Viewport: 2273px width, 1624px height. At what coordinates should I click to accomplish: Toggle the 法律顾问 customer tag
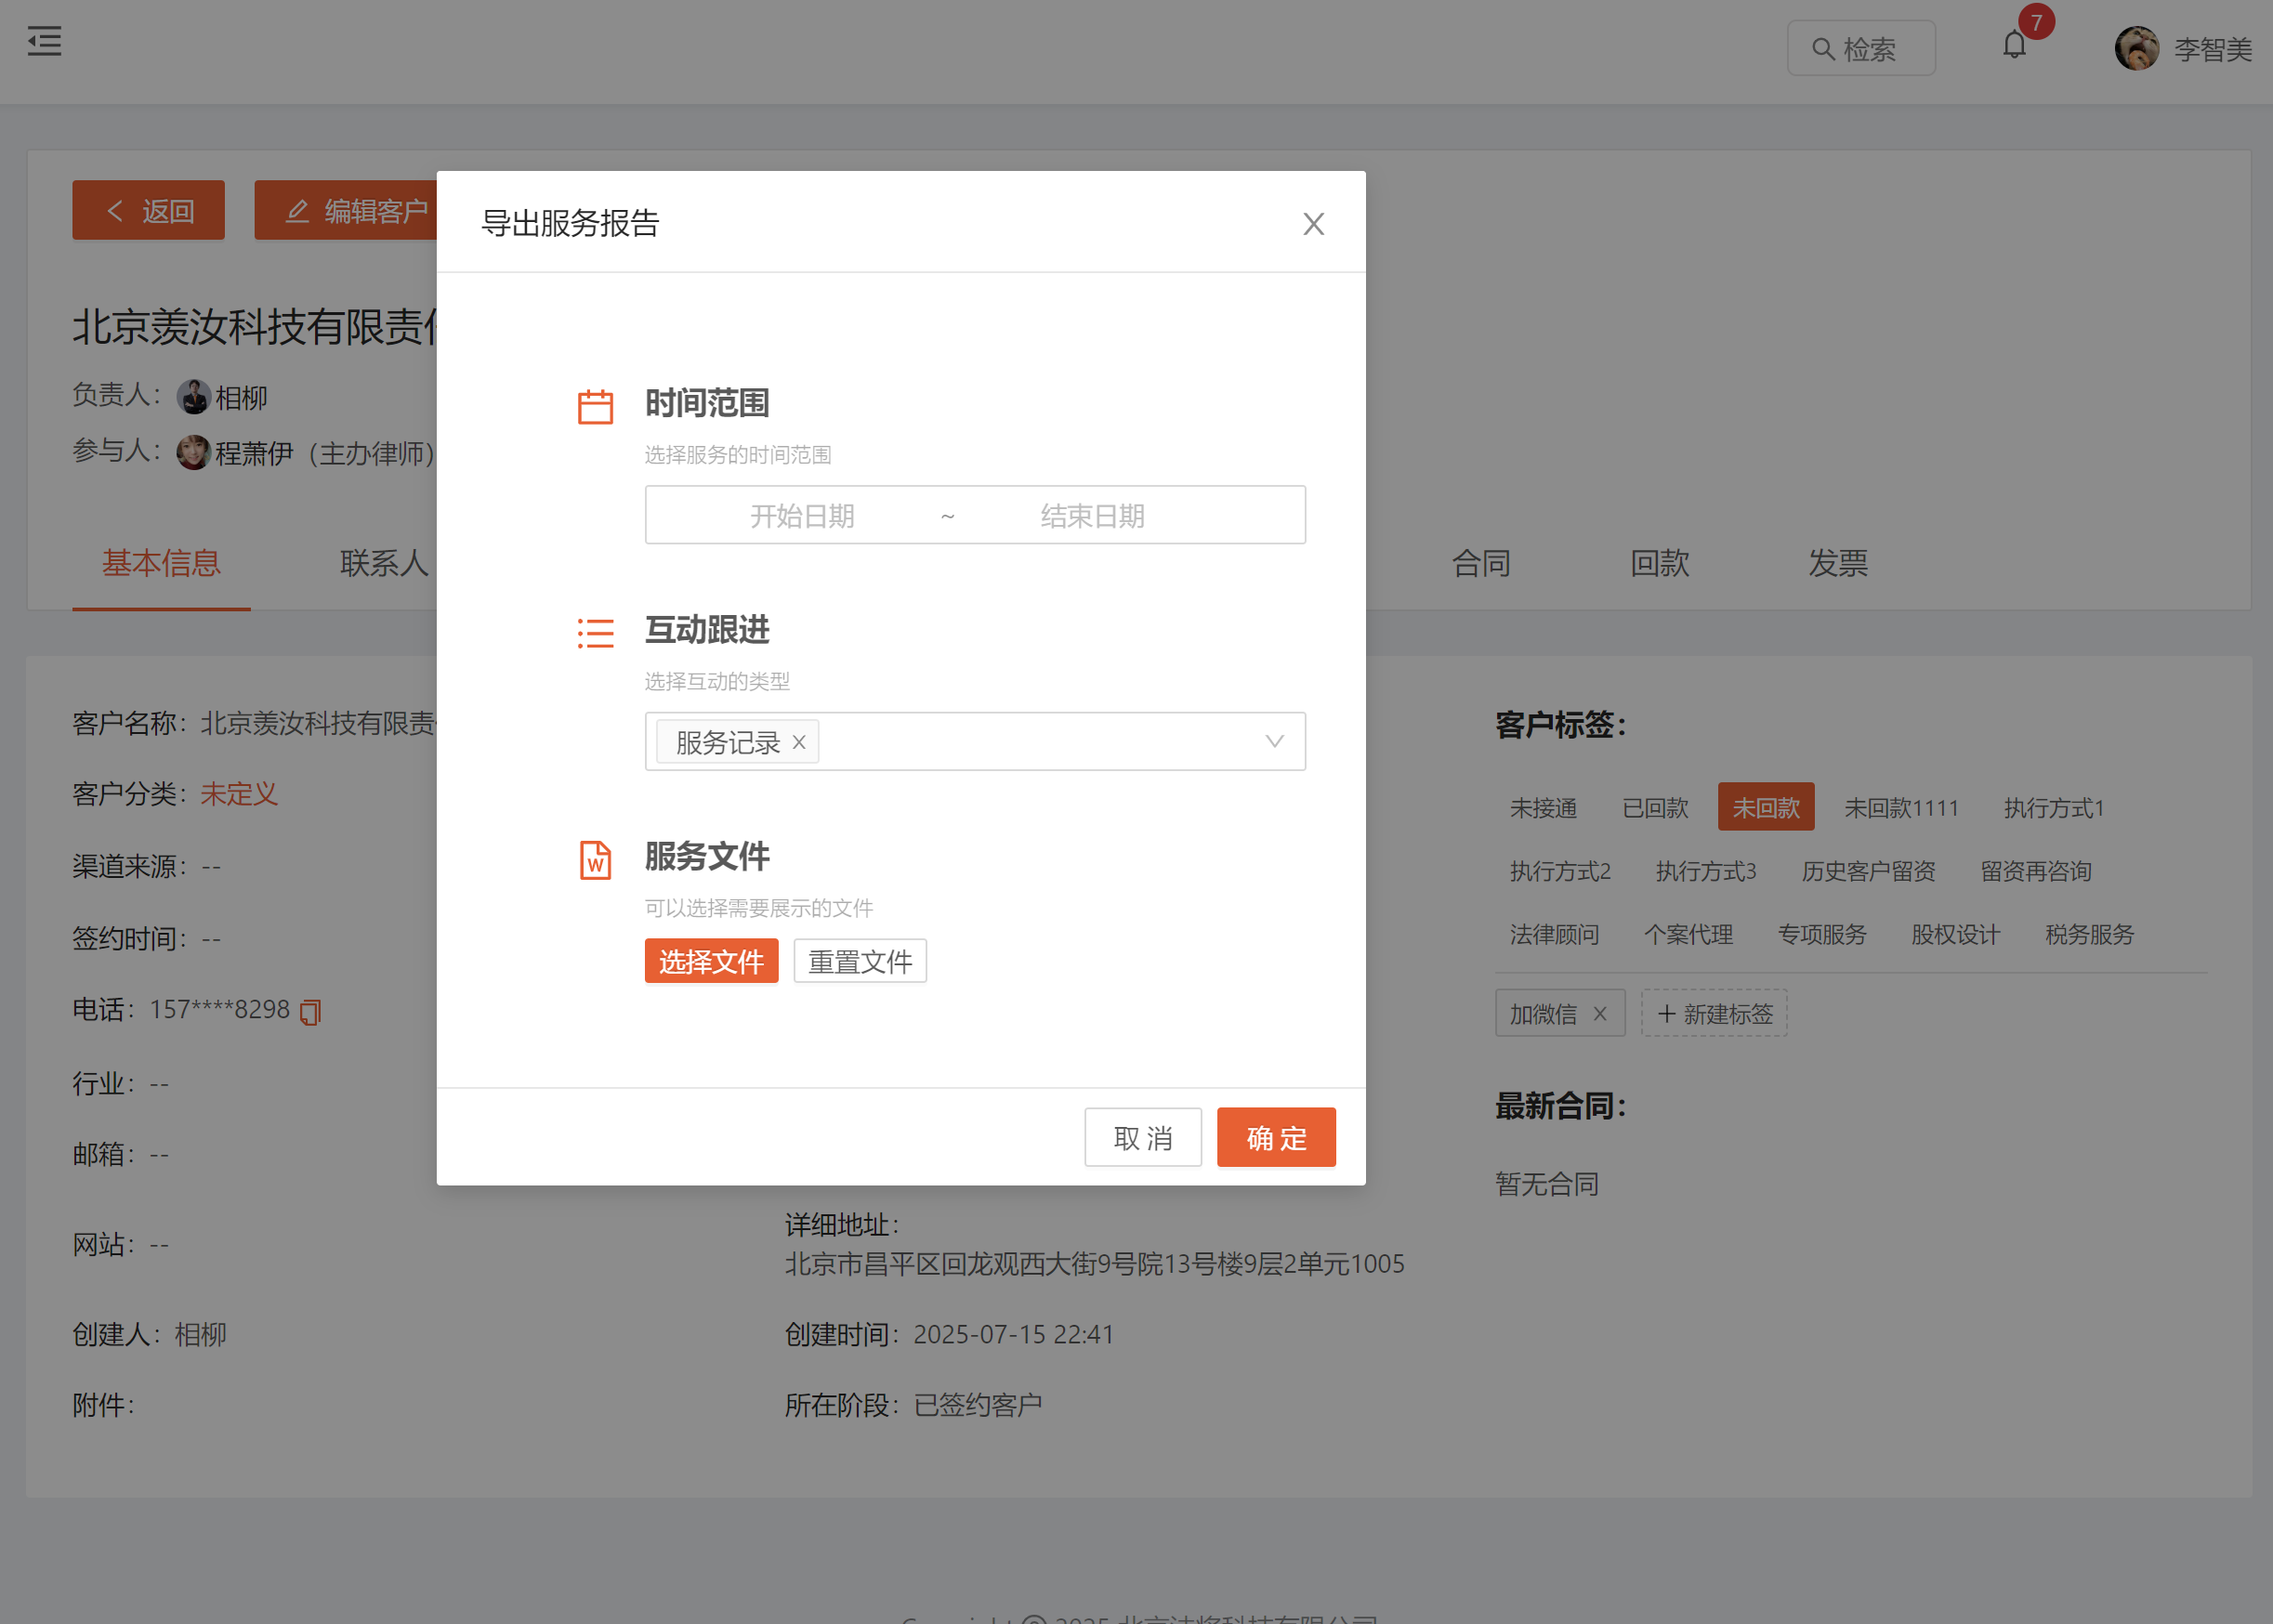coord(1554,934)
